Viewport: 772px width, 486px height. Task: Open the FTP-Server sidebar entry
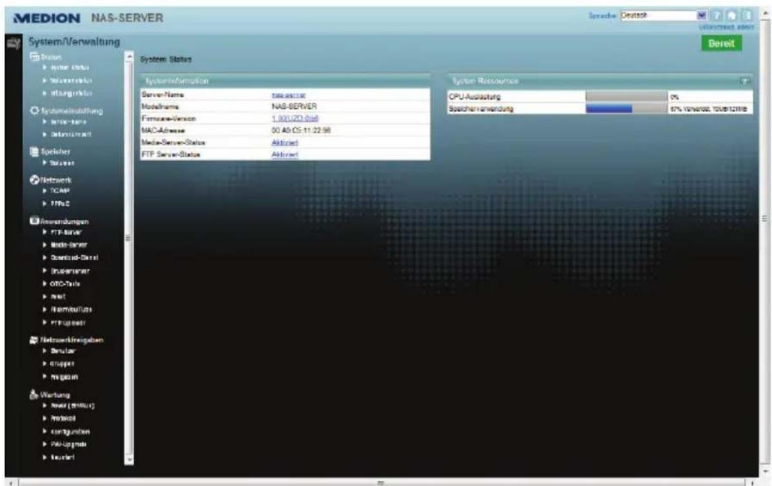66,233
